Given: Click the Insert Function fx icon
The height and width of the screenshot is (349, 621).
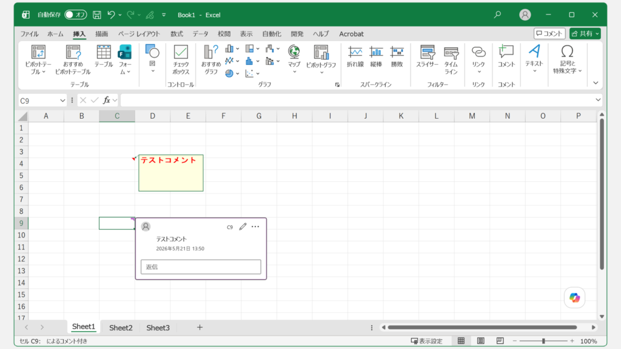Looking at the screenshot, I should (x=107, y=101).
